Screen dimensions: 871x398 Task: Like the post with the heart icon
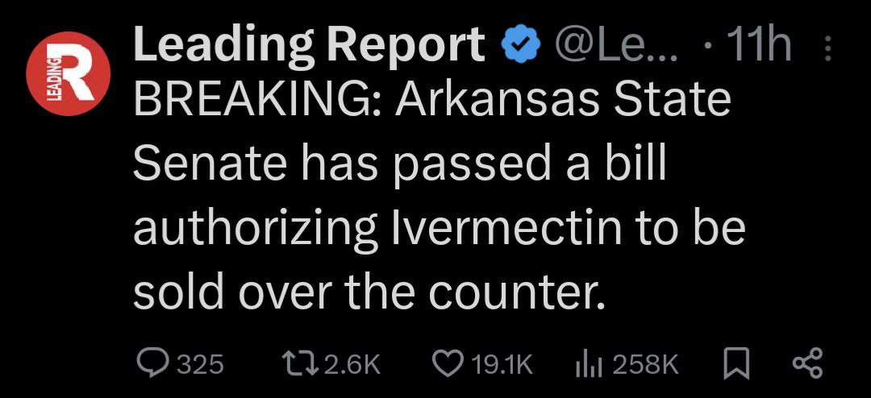click(x=448, y=363)
